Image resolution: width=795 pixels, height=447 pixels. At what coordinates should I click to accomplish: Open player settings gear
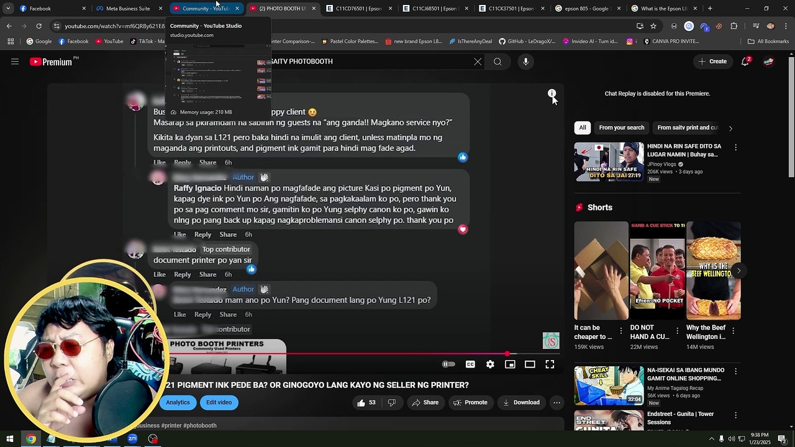pos(490,364)
